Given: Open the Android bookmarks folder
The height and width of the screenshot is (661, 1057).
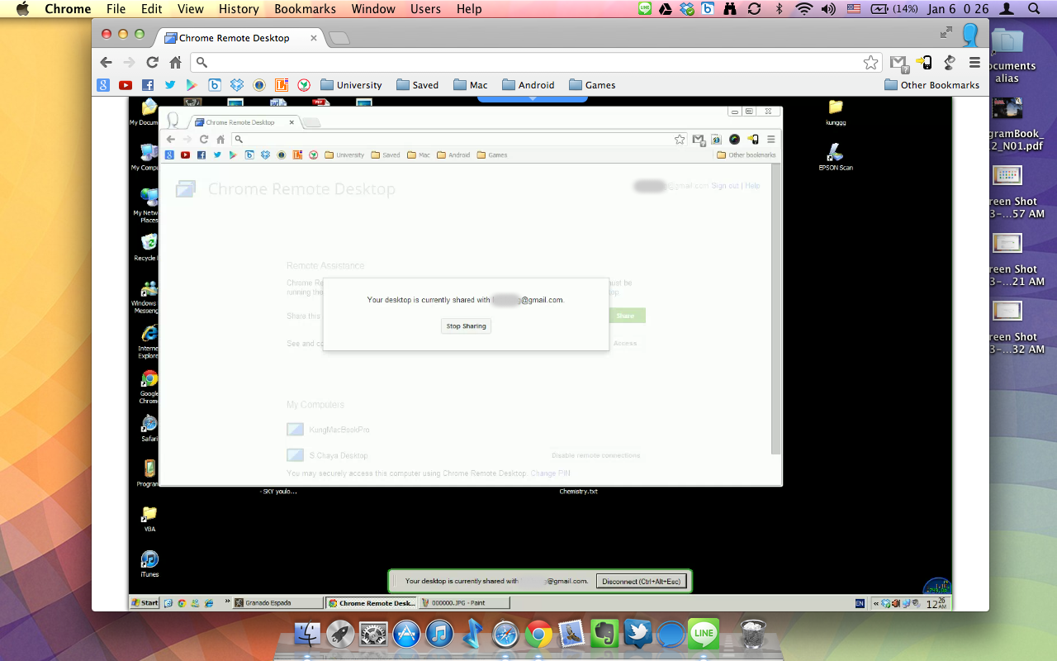Looking at the screenshot, I should (x=528, y=85).
